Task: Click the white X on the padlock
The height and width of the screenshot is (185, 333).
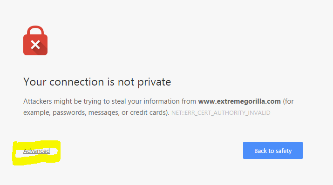Action: click(35, 45)
